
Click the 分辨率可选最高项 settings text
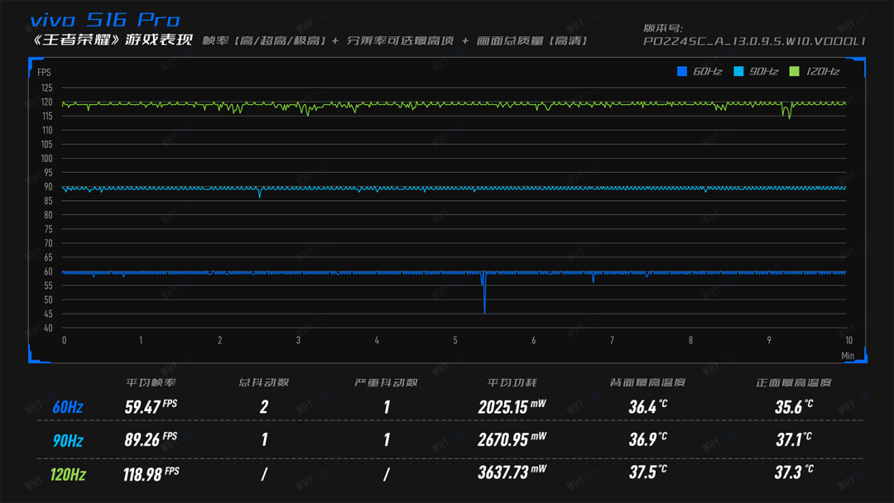(401, 41)
